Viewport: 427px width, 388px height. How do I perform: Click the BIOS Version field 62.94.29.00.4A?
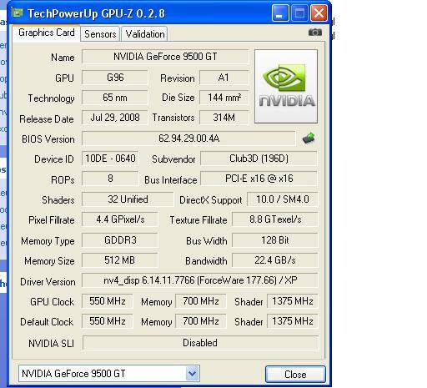pyautogui.click(x=188, y=139)
